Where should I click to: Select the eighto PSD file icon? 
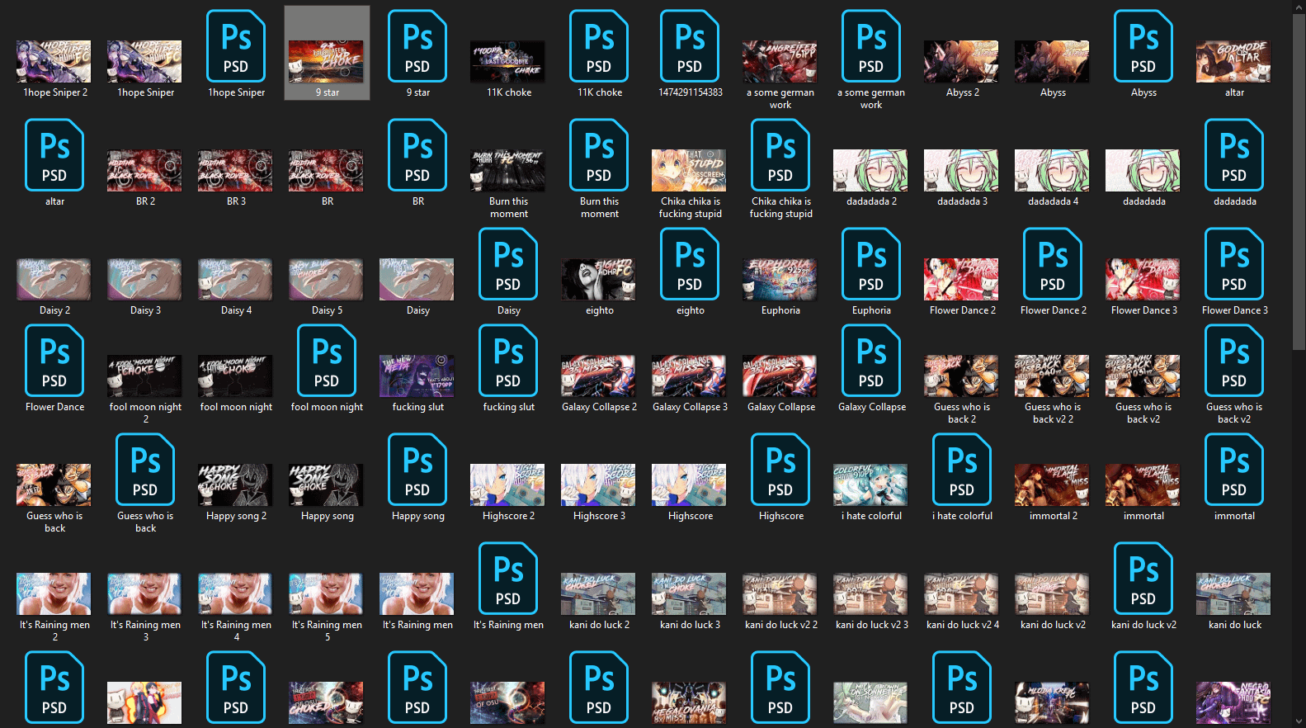tap(690, 264)
